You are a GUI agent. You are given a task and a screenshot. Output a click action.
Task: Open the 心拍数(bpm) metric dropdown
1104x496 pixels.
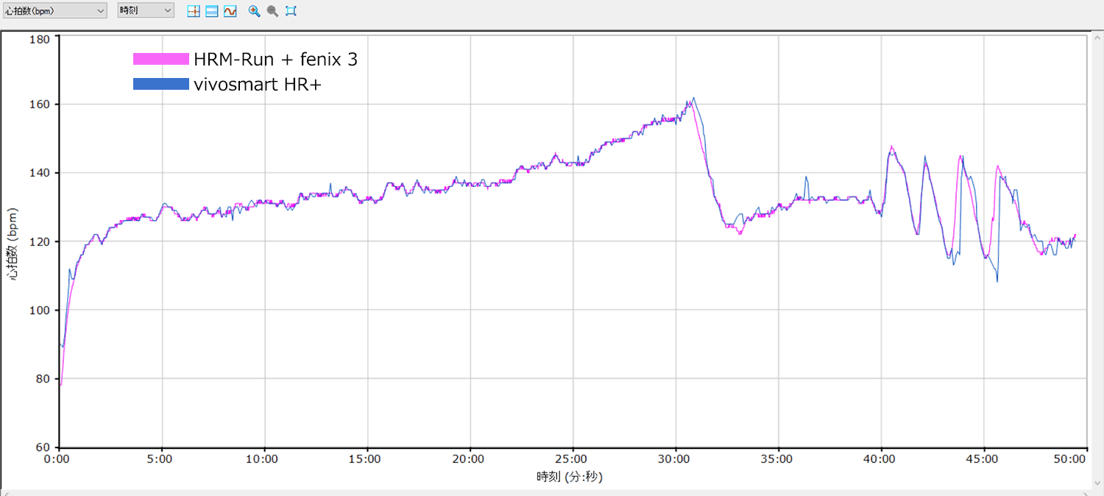[x=54, y=11]
